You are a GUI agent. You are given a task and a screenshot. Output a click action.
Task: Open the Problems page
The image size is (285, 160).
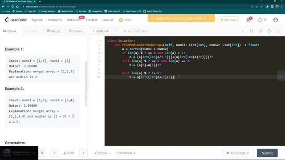[55, 20]
